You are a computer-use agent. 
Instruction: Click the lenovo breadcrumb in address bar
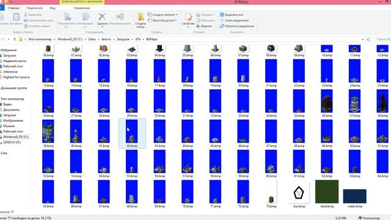tap(106, 39)
